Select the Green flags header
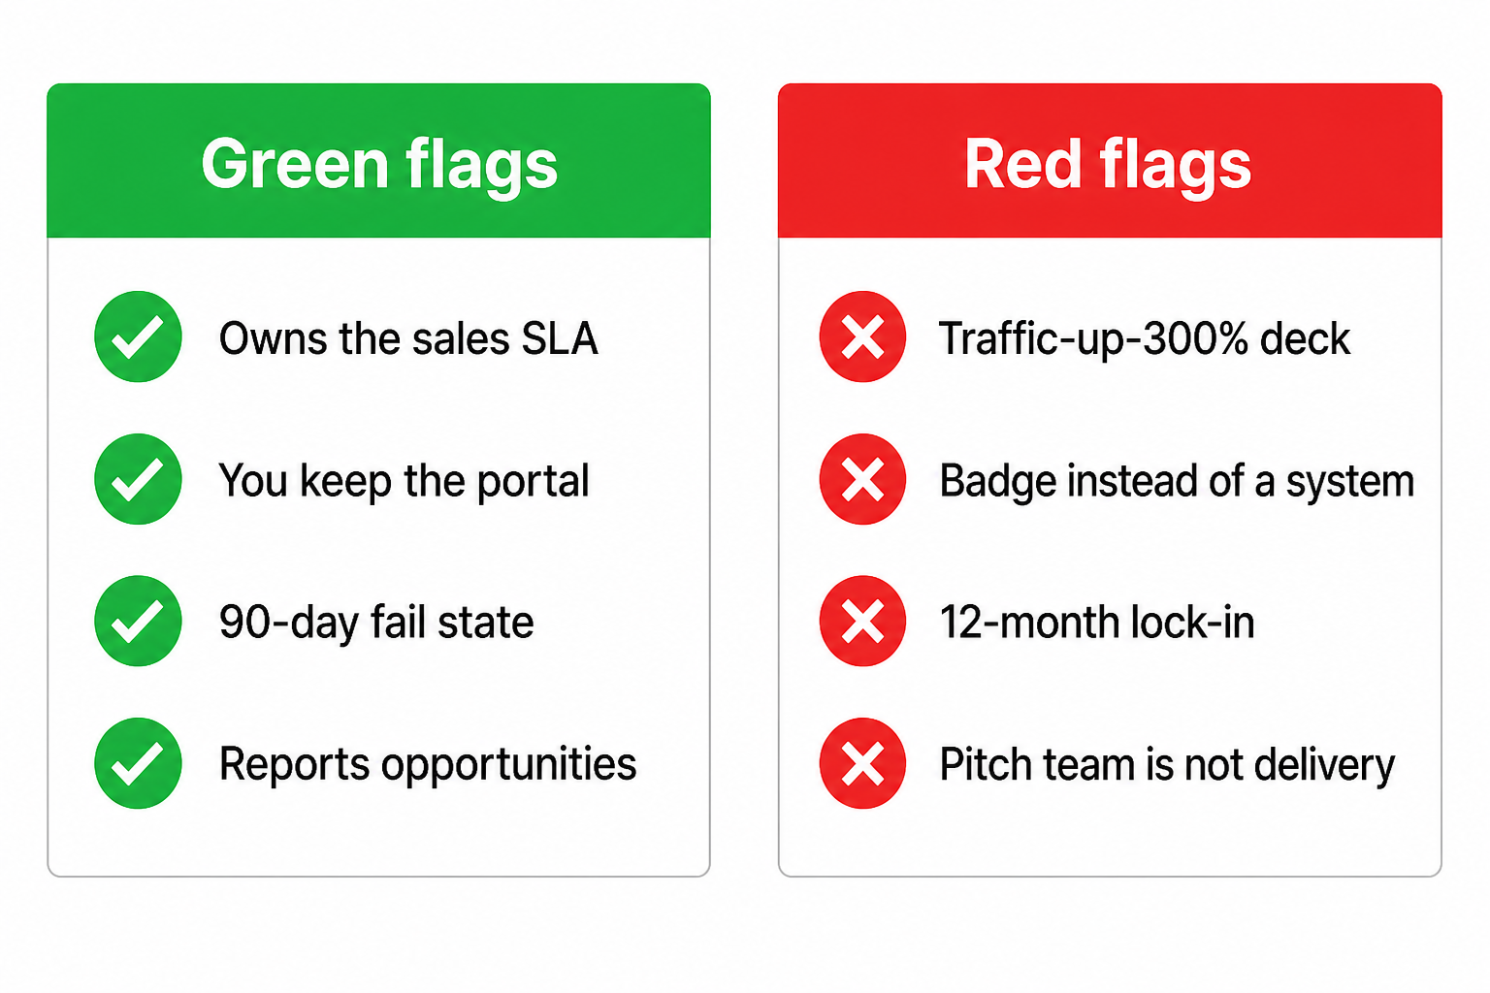 click(378, 161)
